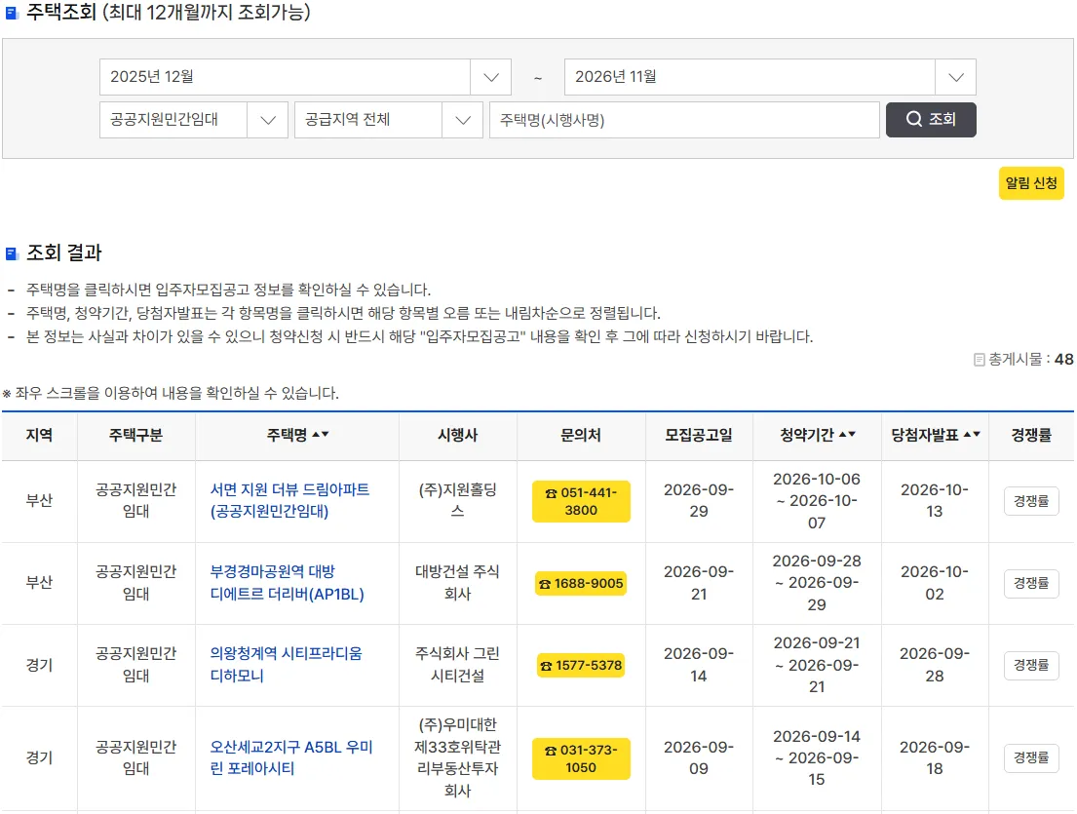
Task: Select 시행사 (주)지원홀딩스 cell
Action: (457, 500)
